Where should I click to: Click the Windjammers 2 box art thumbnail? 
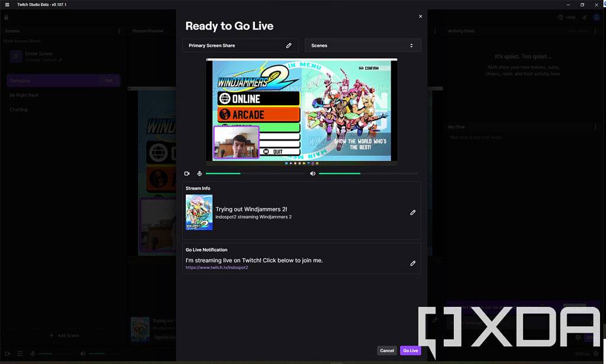198,213
